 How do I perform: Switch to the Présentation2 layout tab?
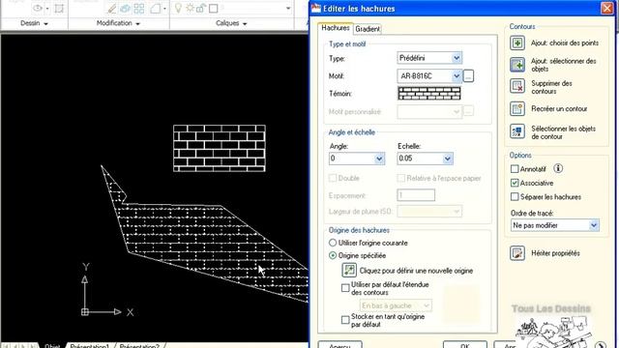click(139, 345)
